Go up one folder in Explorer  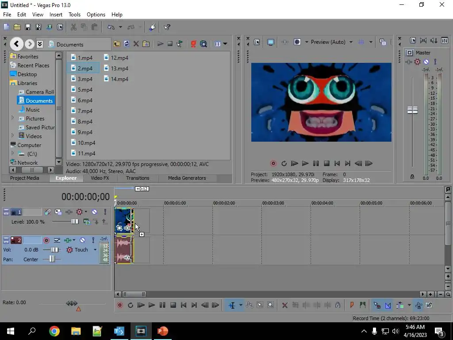117,44
